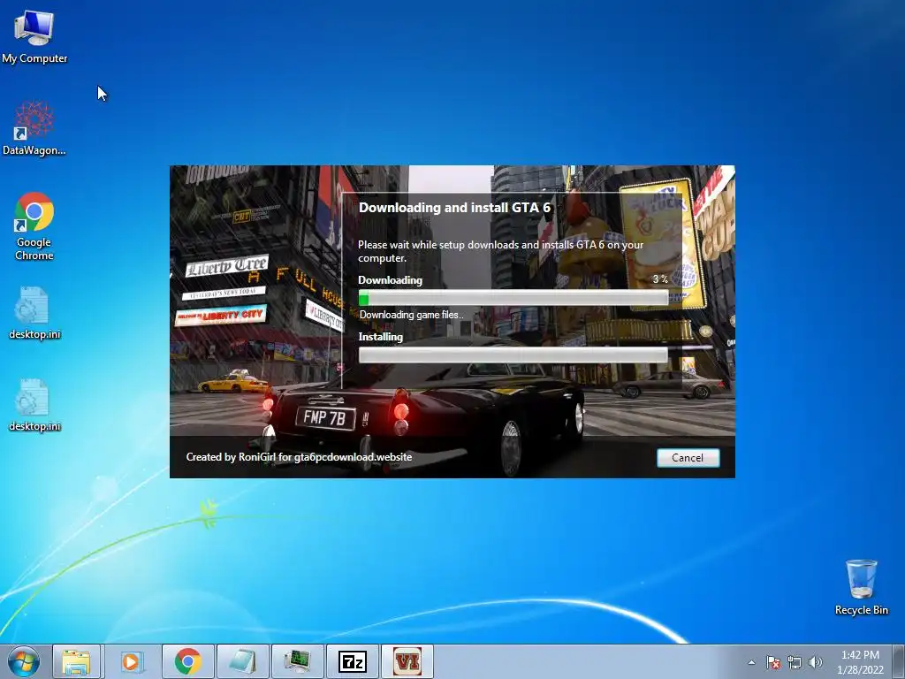The image size is (905, 679).
Task: Open the monitor utility taskbar icon
Action: 297,661
